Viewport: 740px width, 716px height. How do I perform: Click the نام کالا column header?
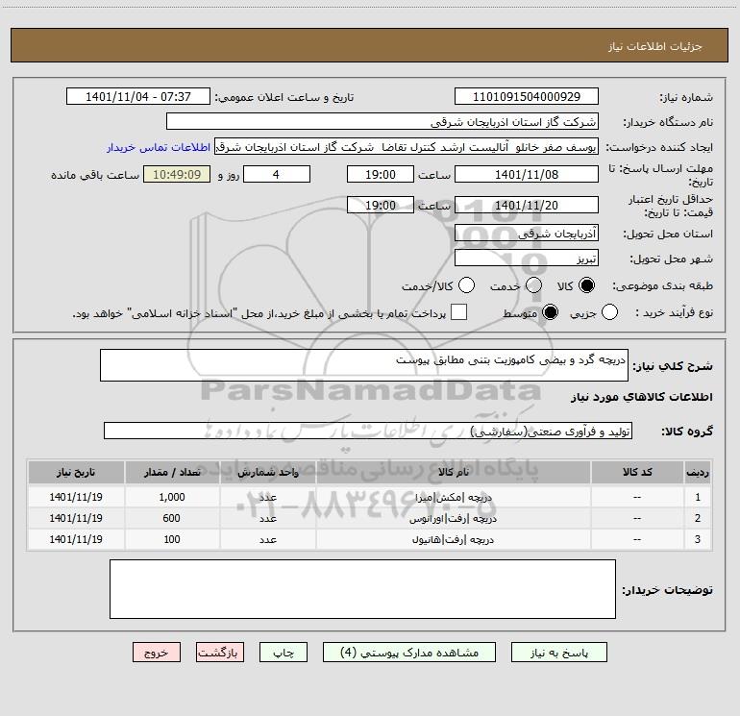453,472
